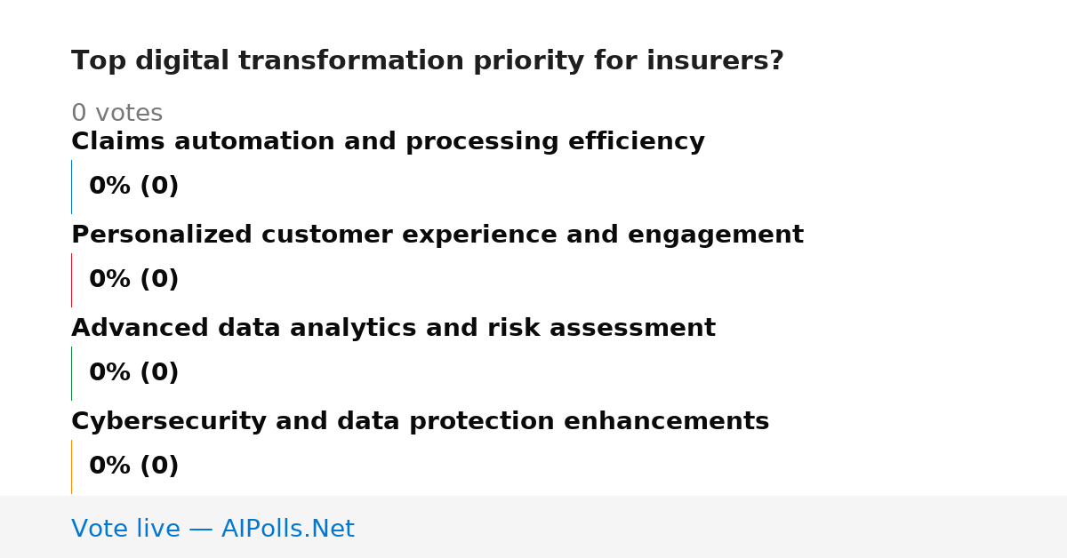
Task: Select "Claims automation and processing efficiency" option
Action: coord(388,142)
